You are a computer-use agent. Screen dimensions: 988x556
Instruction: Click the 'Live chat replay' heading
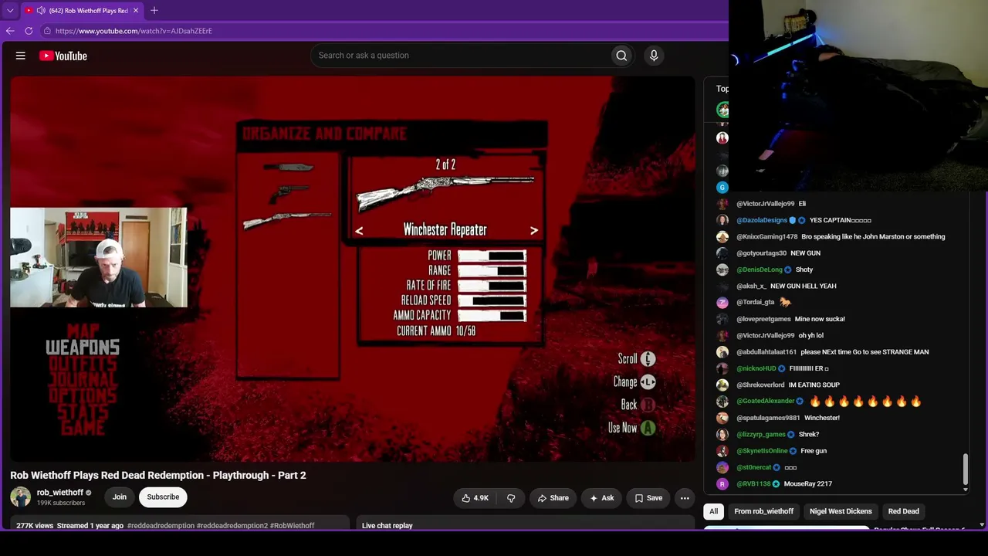point(387,526)
